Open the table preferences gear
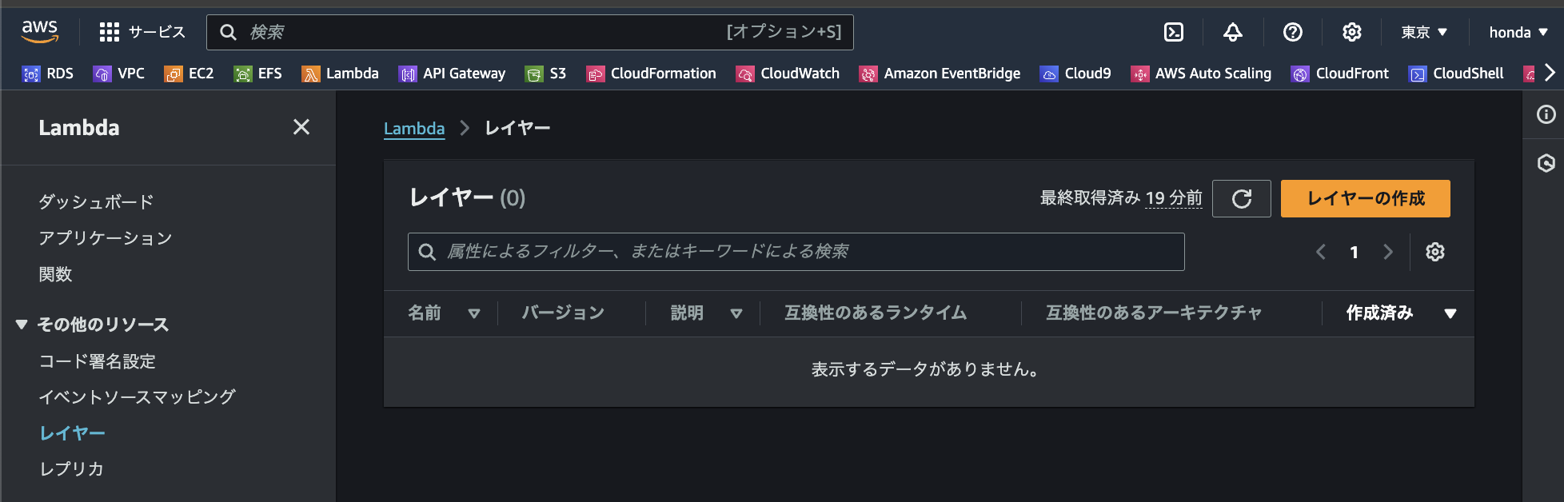The width and height of the screenshot is (1564, 502). (x=1434, y=251)
